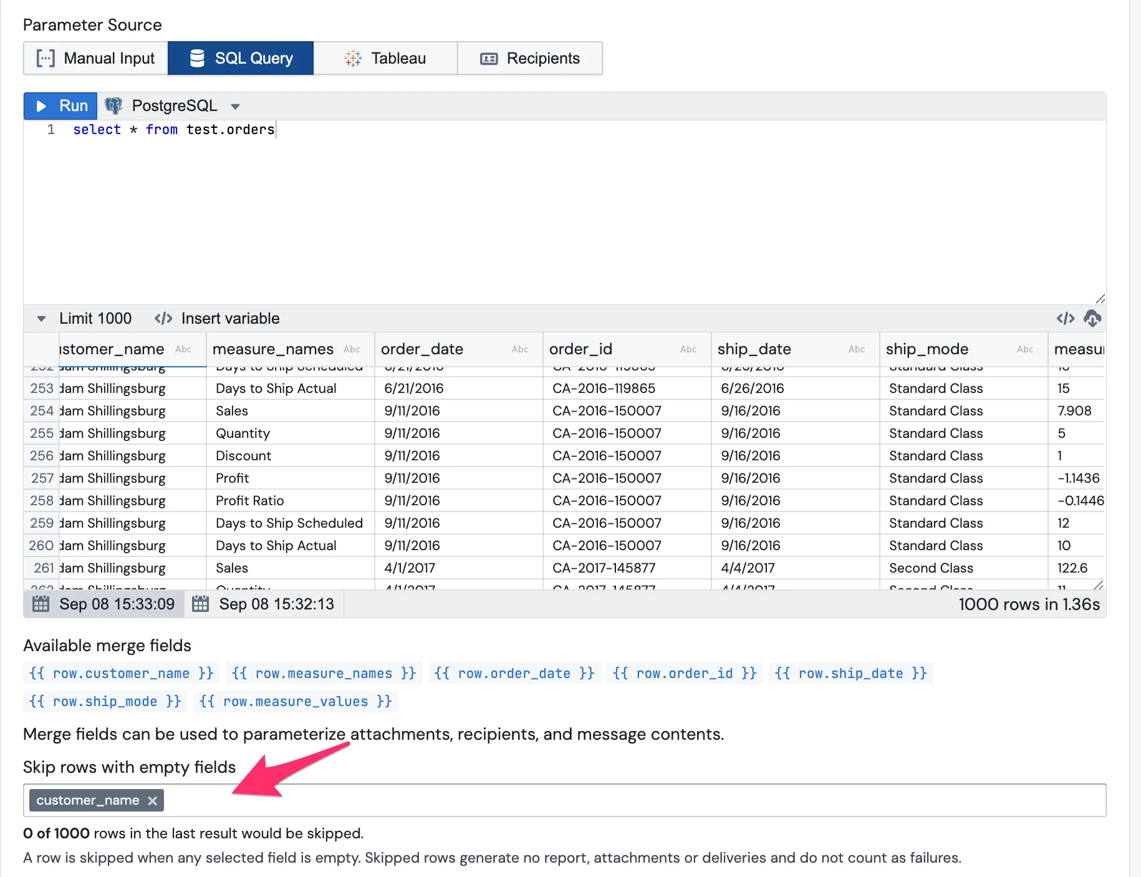The image size is (1141, 877).
Task: Click the Recipients card icon
Action: point(489,59)
